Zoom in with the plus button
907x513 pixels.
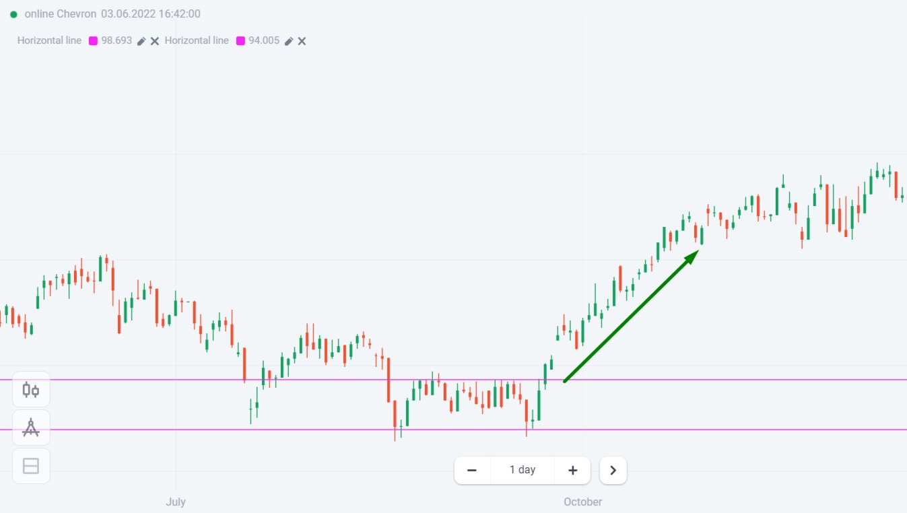pyautogui.click(x=572, y=470)
